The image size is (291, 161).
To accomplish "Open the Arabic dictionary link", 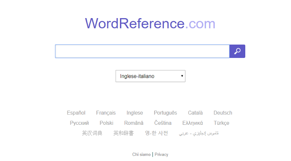I will click(199, 133).
